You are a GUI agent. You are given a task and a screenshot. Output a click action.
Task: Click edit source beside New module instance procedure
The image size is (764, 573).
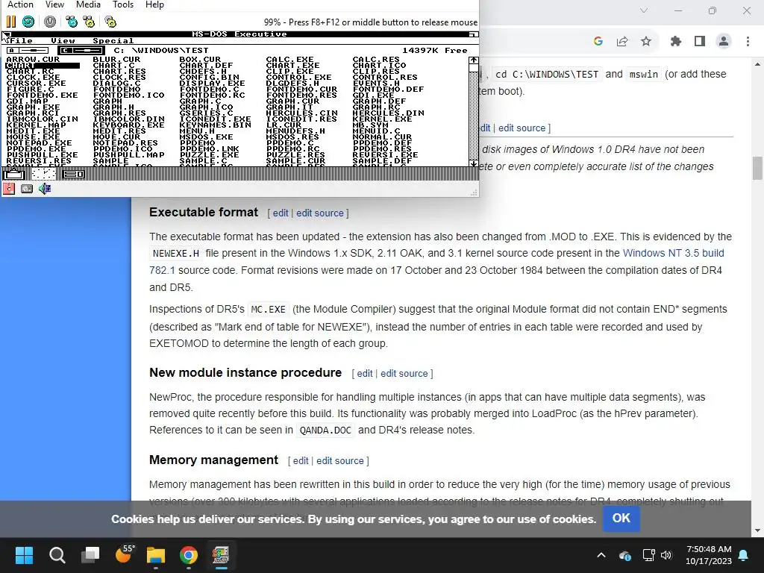pos(404,373)
